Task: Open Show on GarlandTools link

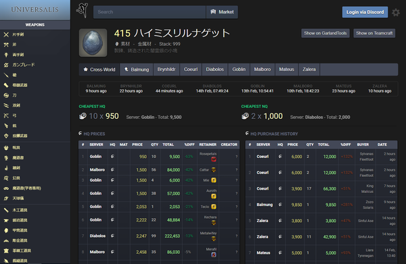Action: point(325,33)
